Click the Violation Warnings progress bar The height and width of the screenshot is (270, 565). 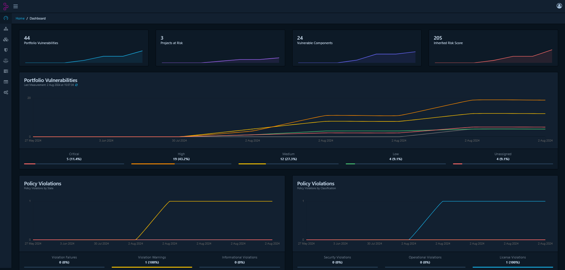click(152, 267)
